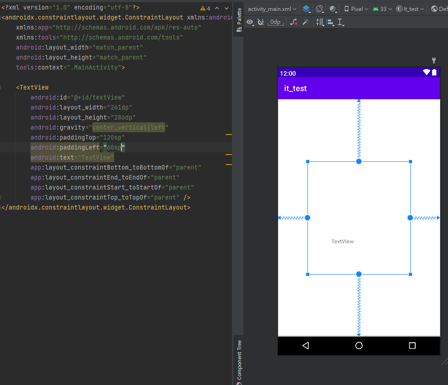Image resolution: width=448 pixels, height=385 pixels.
Task: Click the 0dp default margins button
Action: [275, 22]
